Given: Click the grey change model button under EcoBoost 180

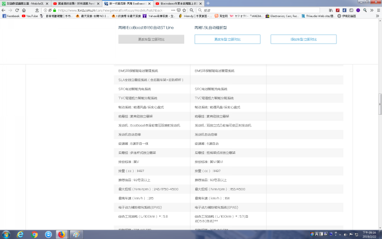Looking at the screenshot, I should coord(151,39).
